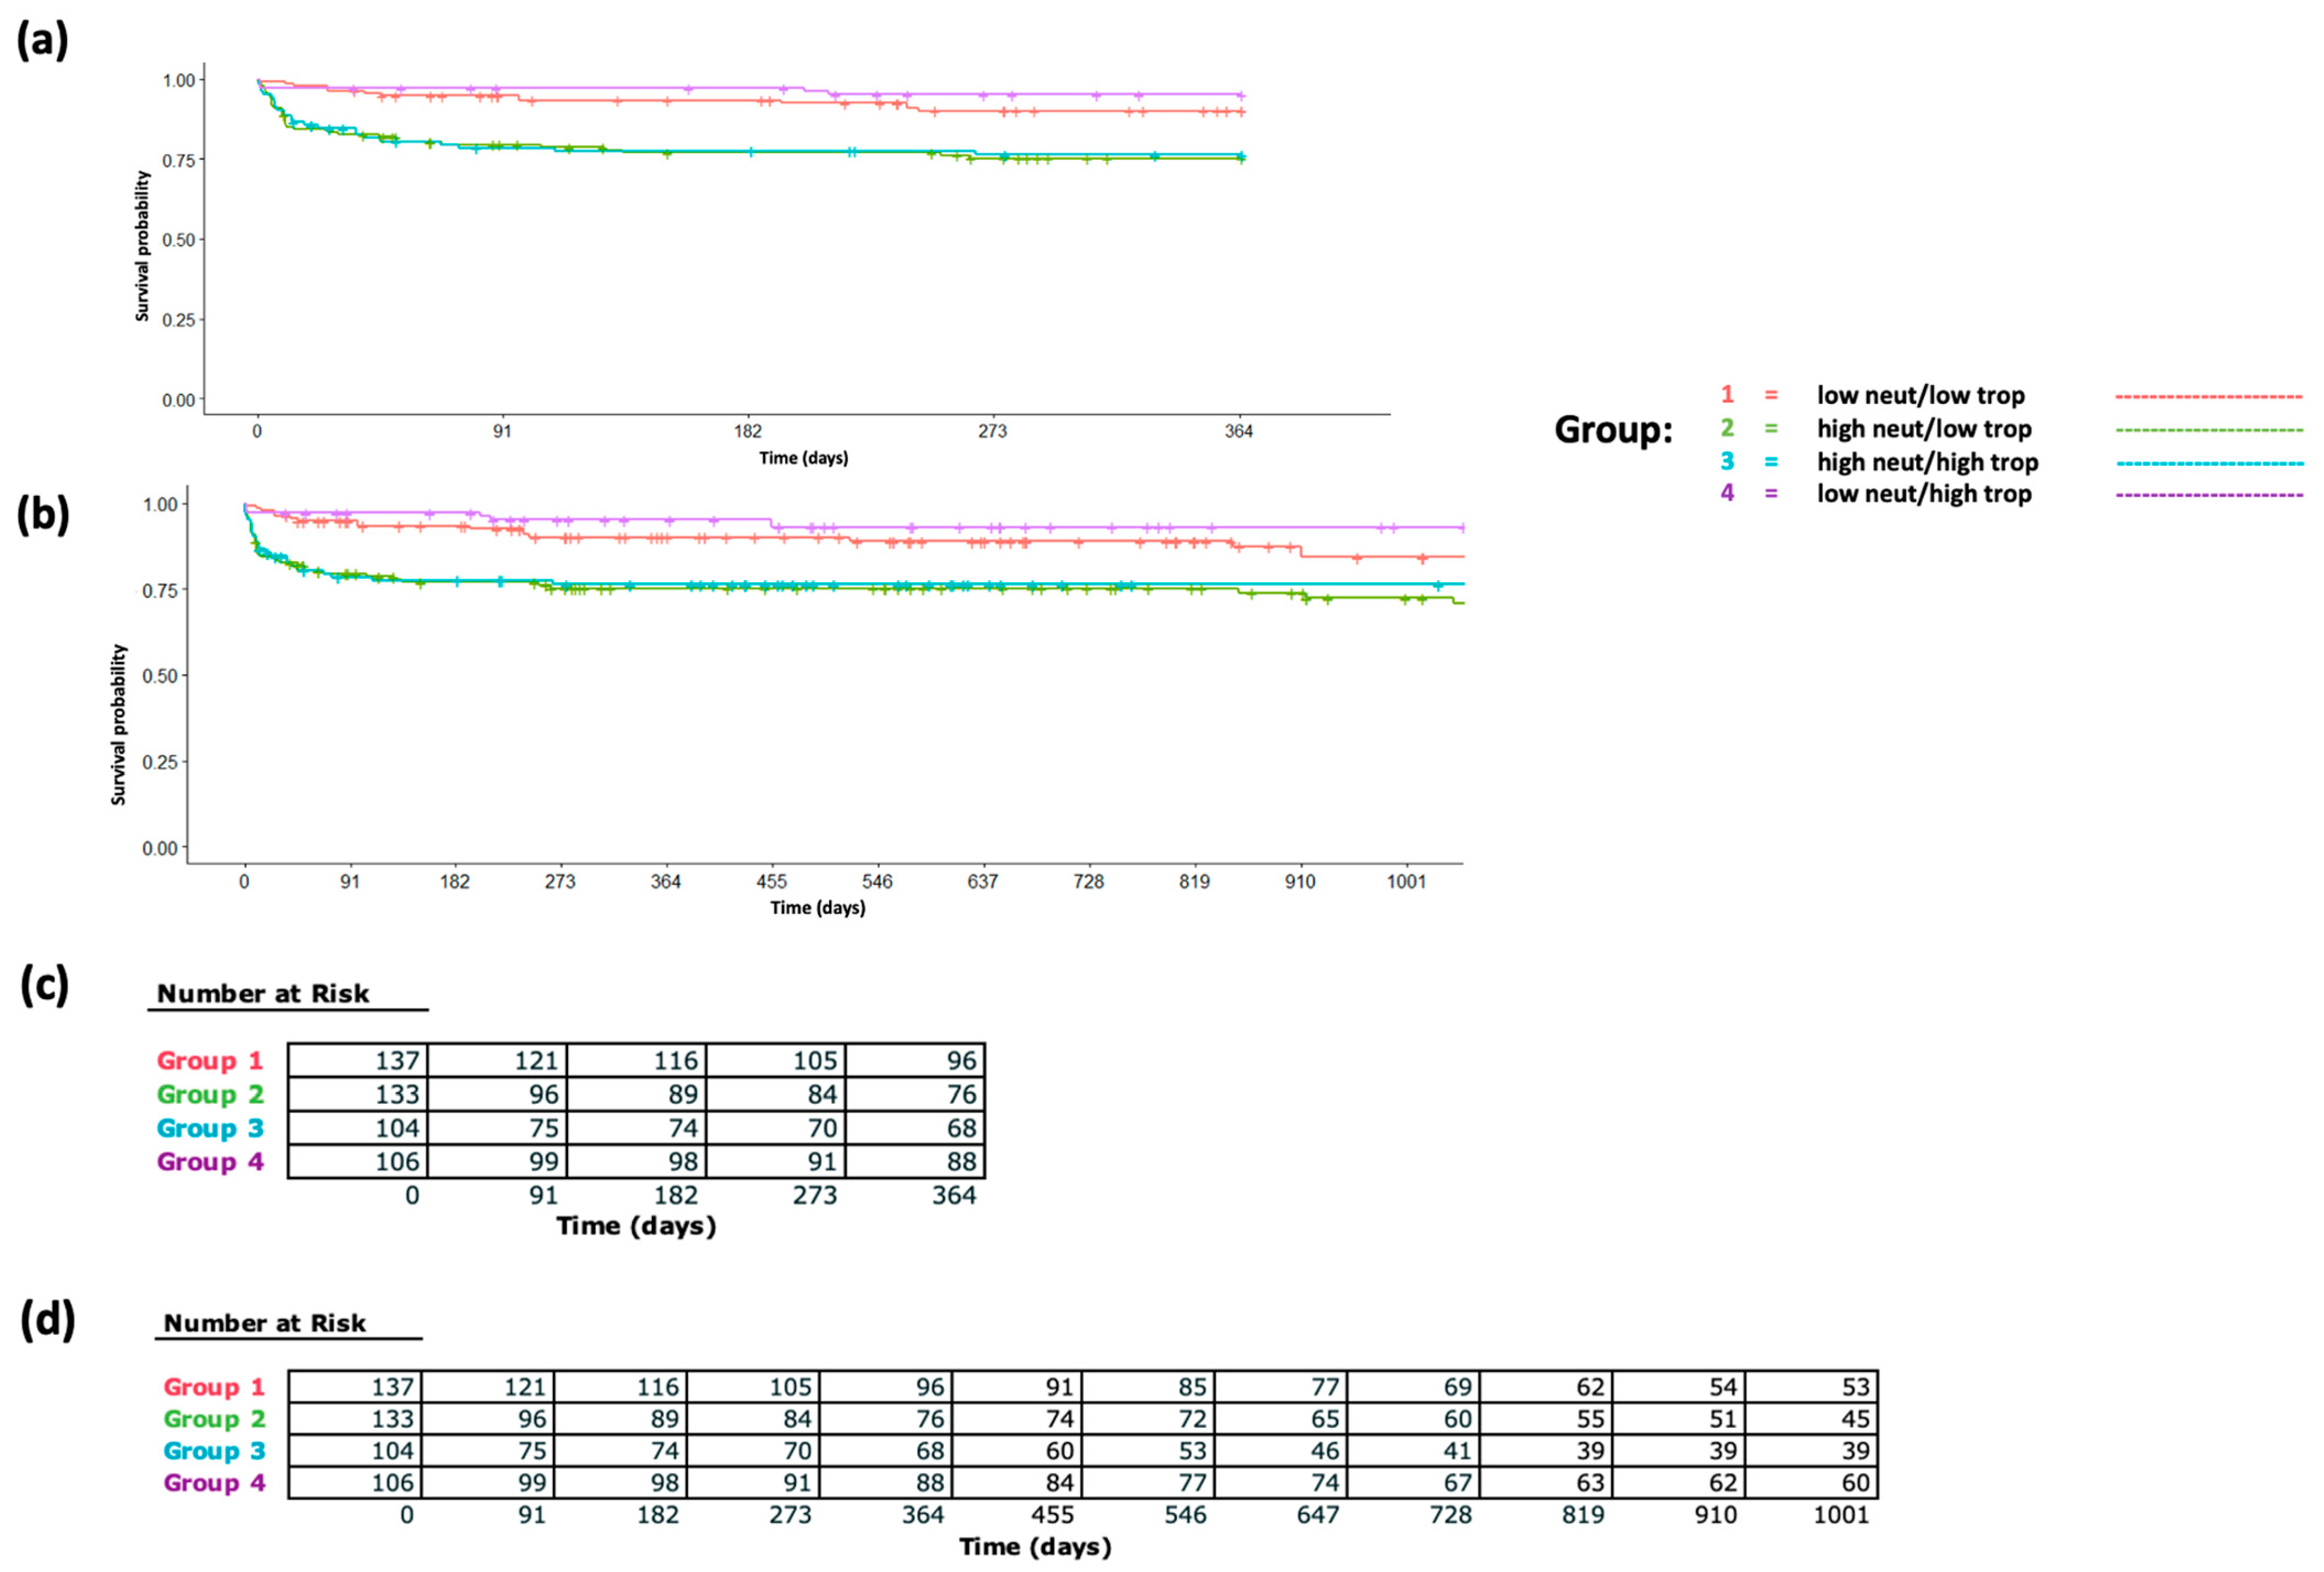Click the cyan dashed legend line
The width and height of the screenshot is (2324, 1572).
(x=2208, y=463)
